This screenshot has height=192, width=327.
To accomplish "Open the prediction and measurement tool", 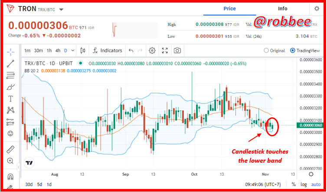I will (10, 122).
